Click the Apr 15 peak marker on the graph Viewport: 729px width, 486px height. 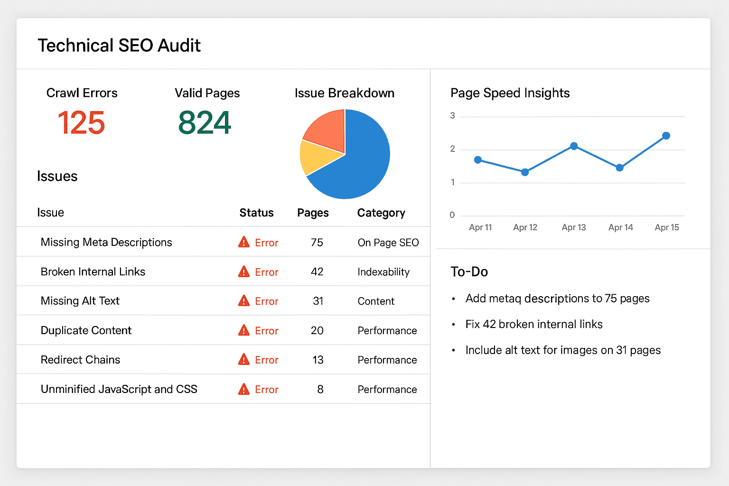click(x=666, y=136)
